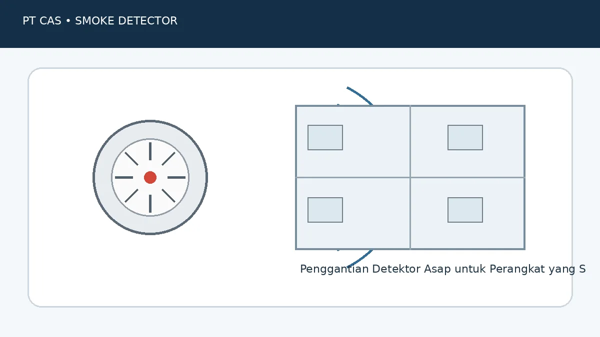
Task: Click the PT CAS • SMOKE DETECTOR header title
Action: click(100, 21)
